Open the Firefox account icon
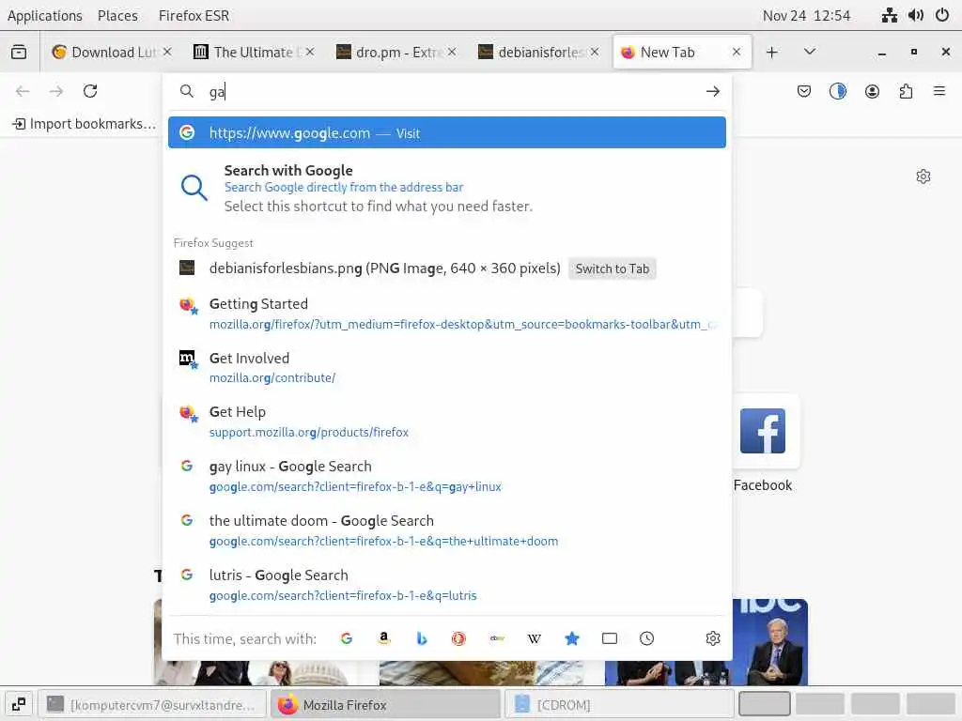Screen dimensions: 962x721 pos(872,91)
